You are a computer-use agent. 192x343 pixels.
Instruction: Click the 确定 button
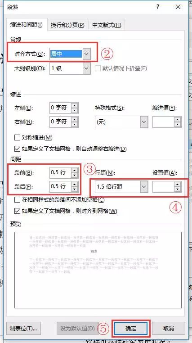click(x=131, y=328)
